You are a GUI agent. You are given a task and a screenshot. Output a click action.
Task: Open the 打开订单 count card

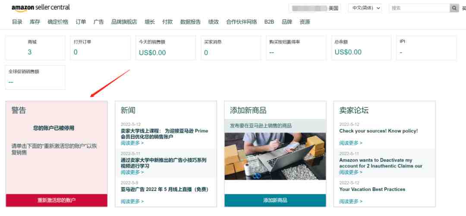pyautogui.click(x=101, y=48)
